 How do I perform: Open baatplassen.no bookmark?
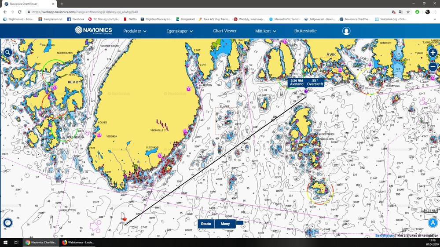51,19
